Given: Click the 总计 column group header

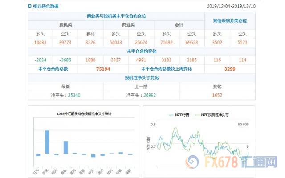Looking at the screenshot, I should click(x=179, y=25).
